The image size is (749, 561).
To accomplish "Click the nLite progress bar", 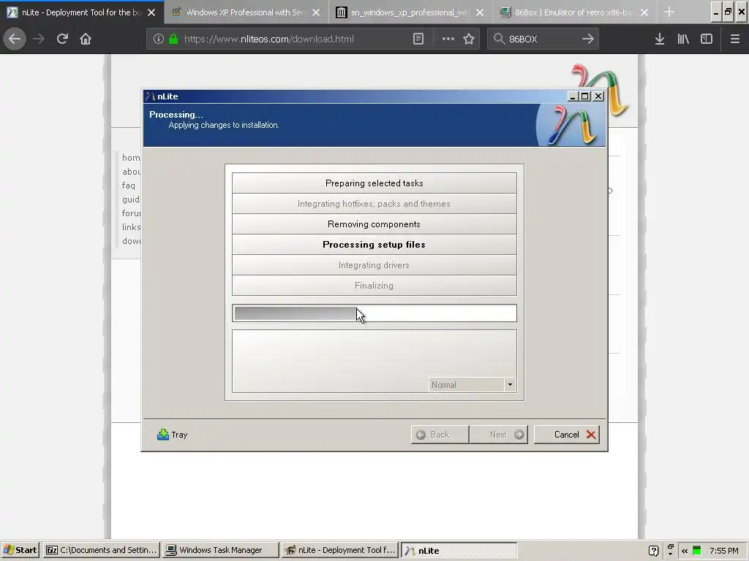I will (x=374, y=313).
